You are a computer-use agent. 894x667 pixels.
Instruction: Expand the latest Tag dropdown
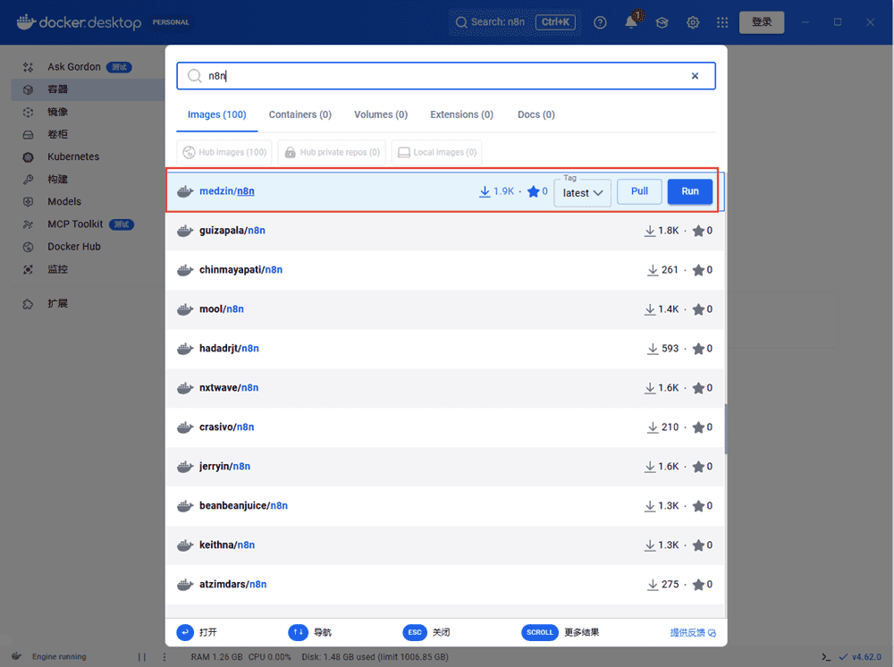[582, 193]
